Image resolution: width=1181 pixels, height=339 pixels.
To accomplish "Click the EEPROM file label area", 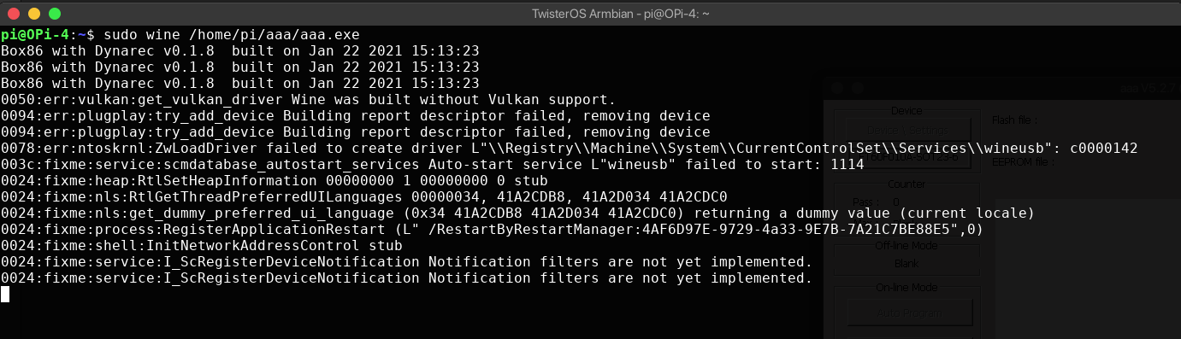I will 1025,160.
